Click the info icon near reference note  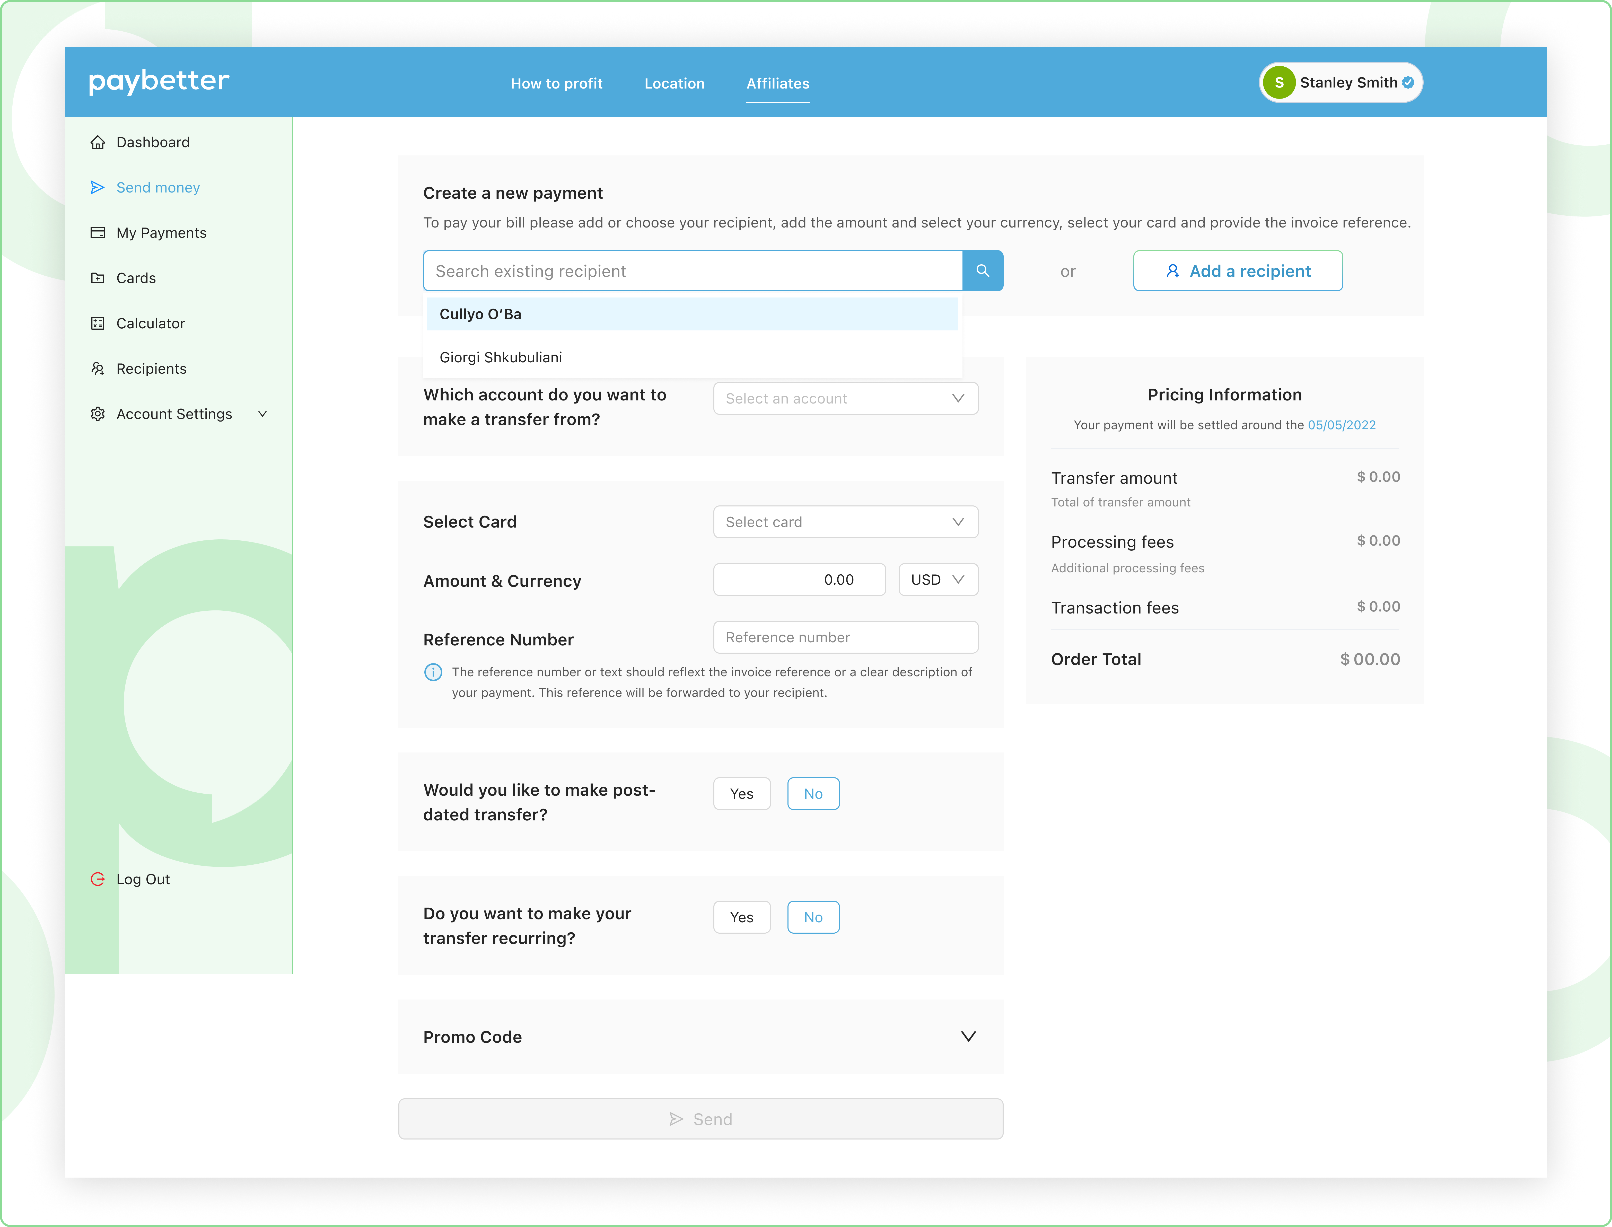tap(433, 672)
